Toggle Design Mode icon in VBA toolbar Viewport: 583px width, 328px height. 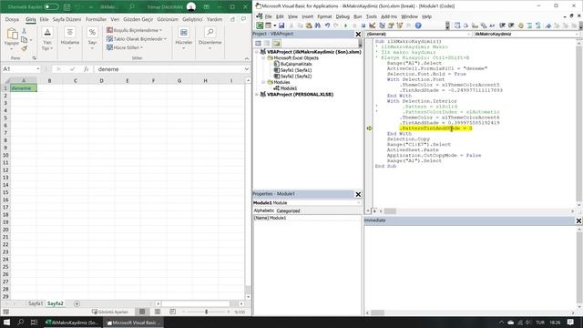373,26
